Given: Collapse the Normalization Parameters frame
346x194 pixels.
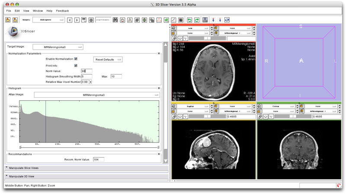Looking at the screenshot, I should (x=159, y=53).
